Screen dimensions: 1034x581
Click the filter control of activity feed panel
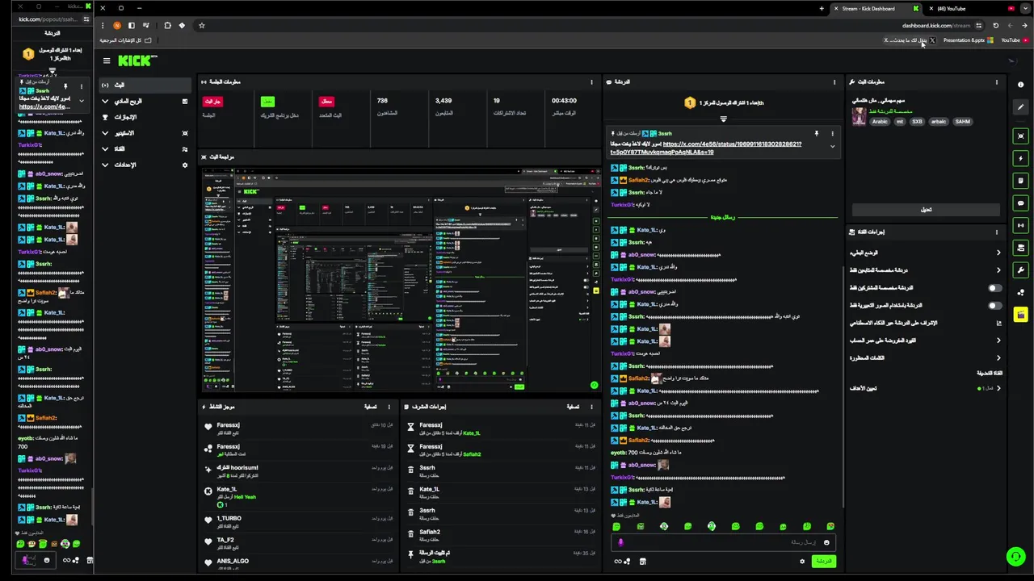tap(370, 407)
